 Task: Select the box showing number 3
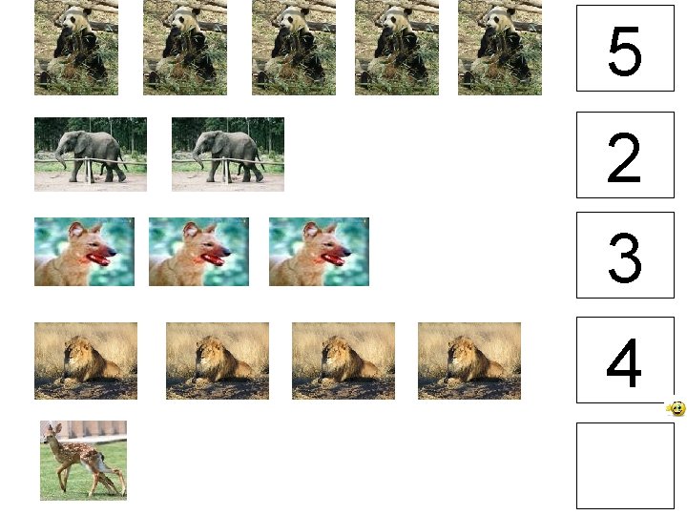(x=625, y=256)
